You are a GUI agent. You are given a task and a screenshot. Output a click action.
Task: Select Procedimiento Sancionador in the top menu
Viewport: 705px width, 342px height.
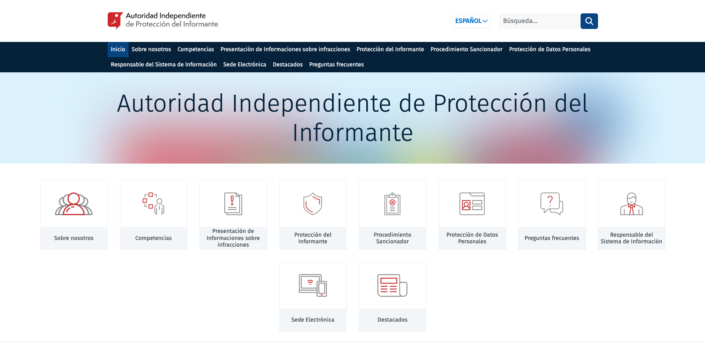(x=466, y=49)
